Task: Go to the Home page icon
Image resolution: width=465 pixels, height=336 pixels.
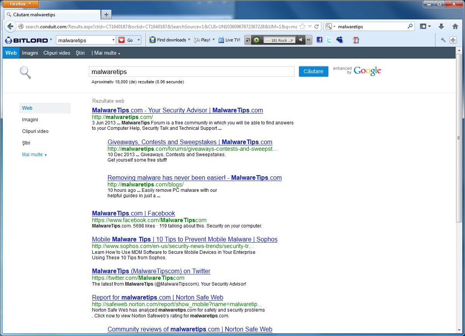Action: [455, 26]
